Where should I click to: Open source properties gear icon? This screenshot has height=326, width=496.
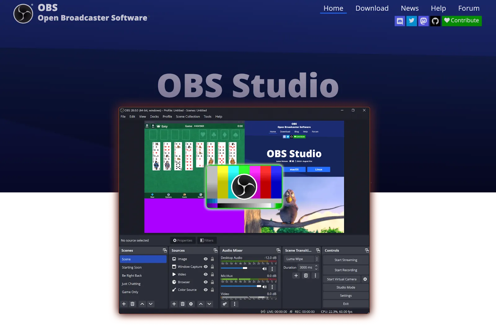[x=191, y=304]
